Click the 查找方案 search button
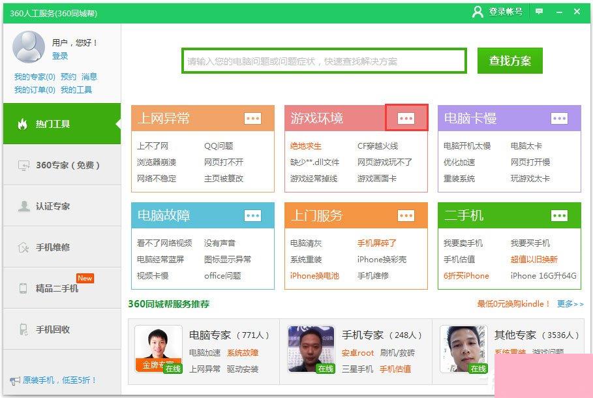The image size is (593, 398). [x=509, y=61]
